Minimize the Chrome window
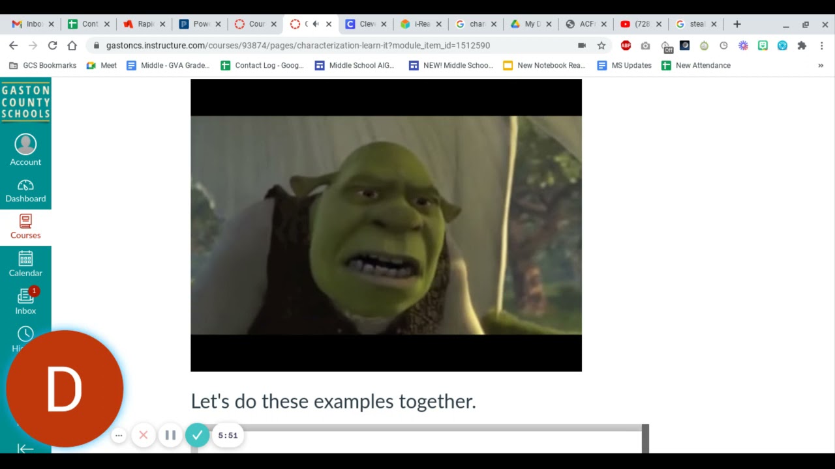Image resolution: width=835 pixels, height=469 pixels. [786, 25]
